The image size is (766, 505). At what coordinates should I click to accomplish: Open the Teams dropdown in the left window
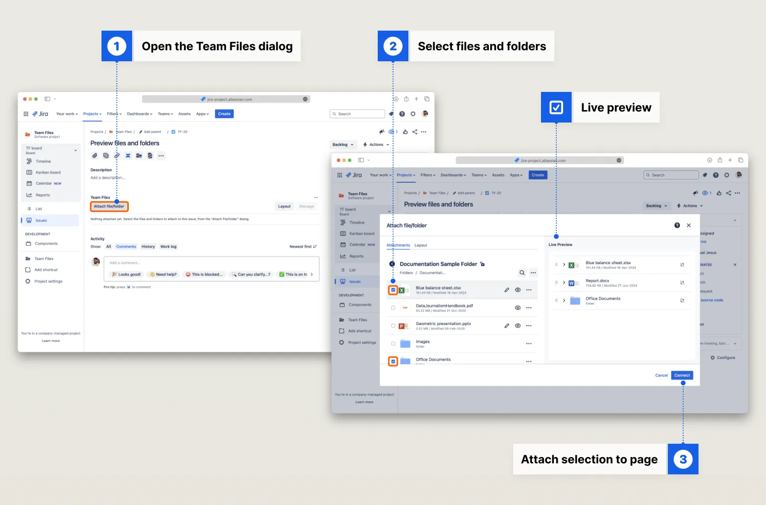click(x=165, y=114)
